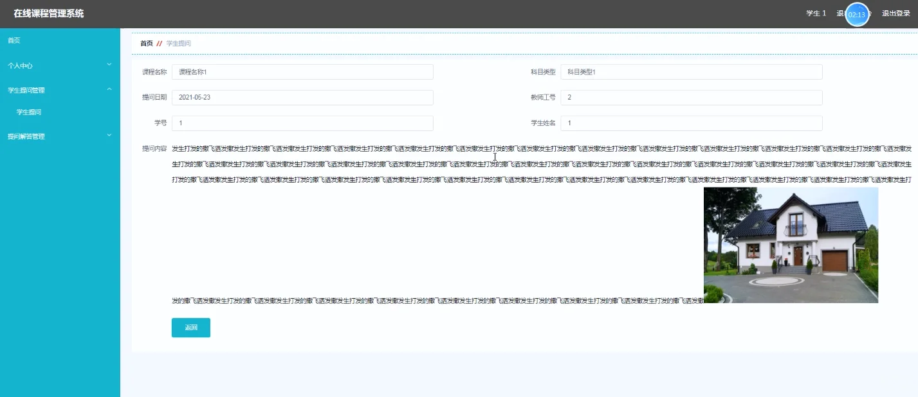Click inside the 学生姓名 field

(692, 122)
